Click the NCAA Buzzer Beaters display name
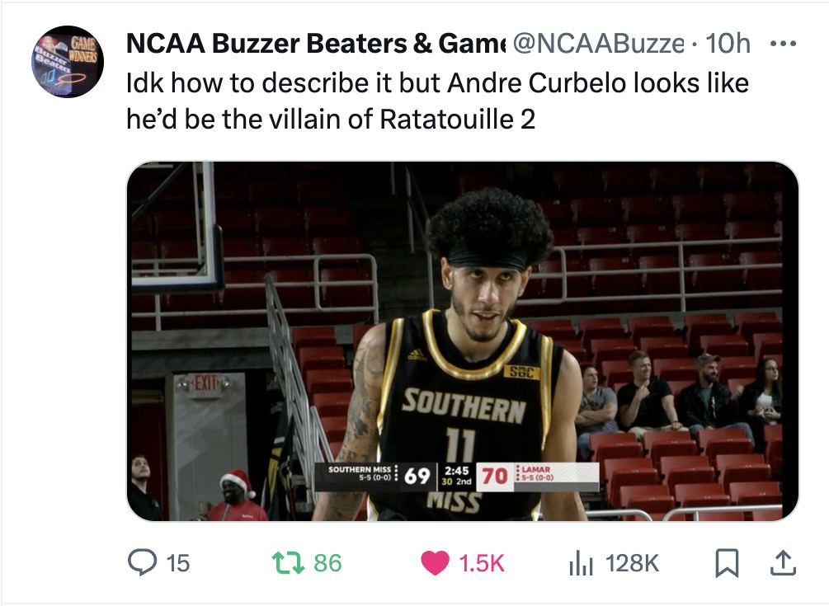 315,44
